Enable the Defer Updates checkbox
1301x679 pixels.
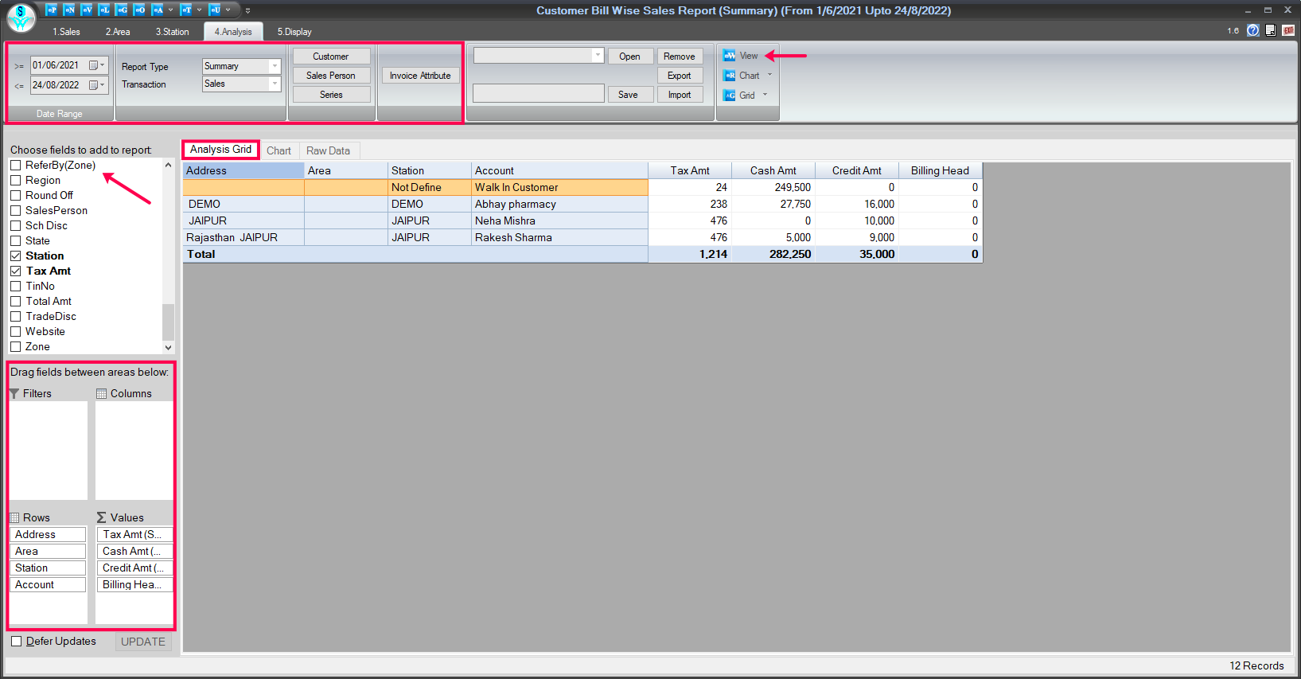tap(16, 642)
